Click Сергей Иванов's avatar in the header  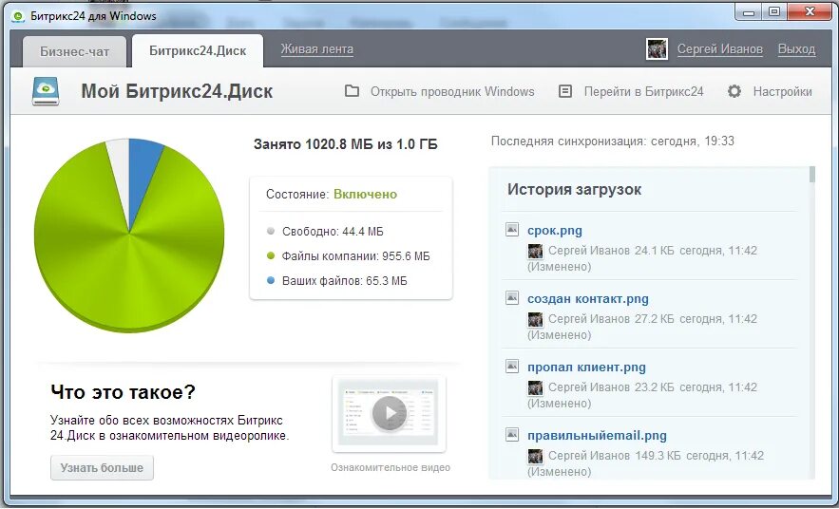click(657, 49)
